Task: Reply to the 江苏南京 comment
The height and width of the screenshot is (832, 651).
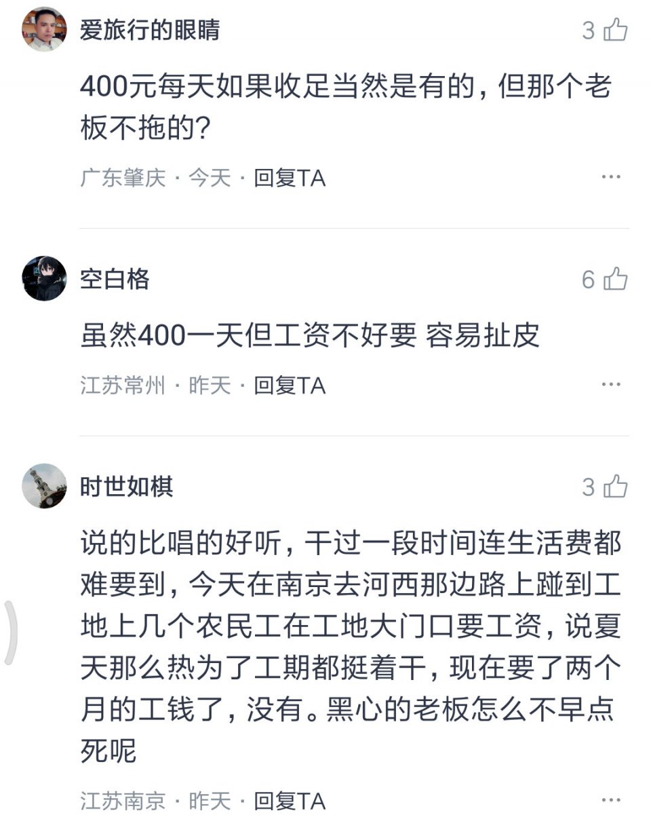Action: (x=290, y=801)
